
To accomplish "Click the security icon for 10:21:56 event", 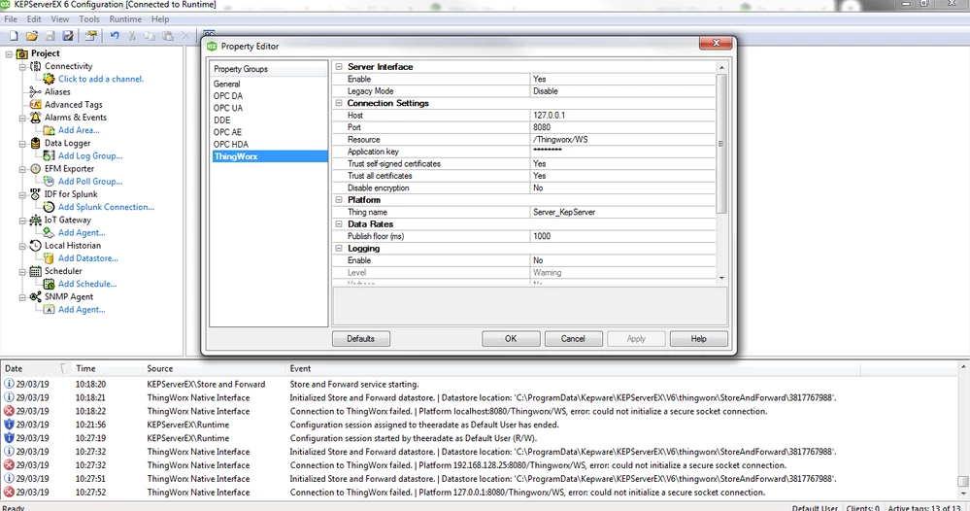I will (9, 425).
